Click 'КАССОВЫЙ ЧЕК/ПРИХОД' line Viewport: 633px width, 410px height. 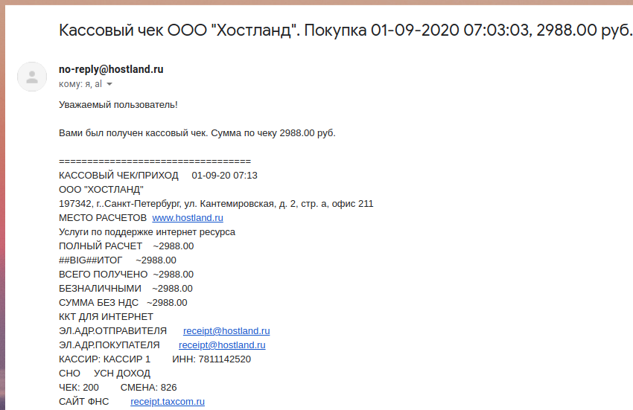pos(158,176)
